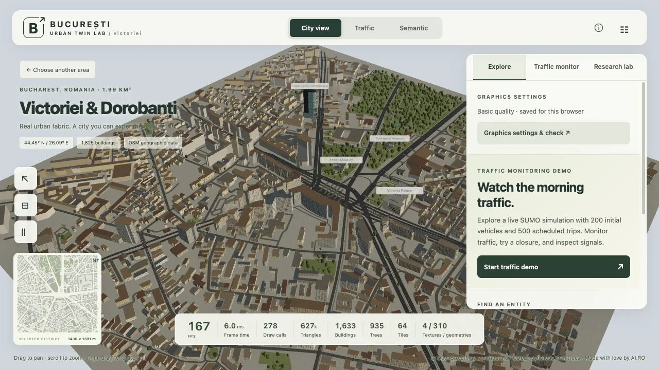Screen dimensions: 659x370
Task: Click the Victoriei & Dorobanti heading
Action: [98, 108]
